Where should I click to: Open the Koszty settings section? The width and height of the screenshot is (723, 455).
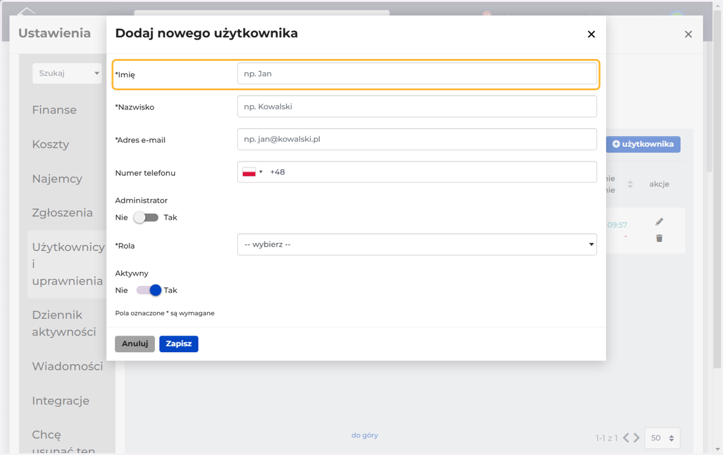pos(51,144)
